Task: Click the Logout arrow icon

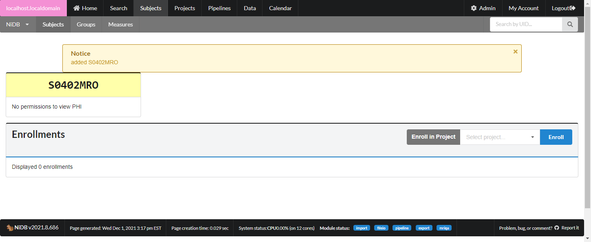Action: [x=573, y=8]
